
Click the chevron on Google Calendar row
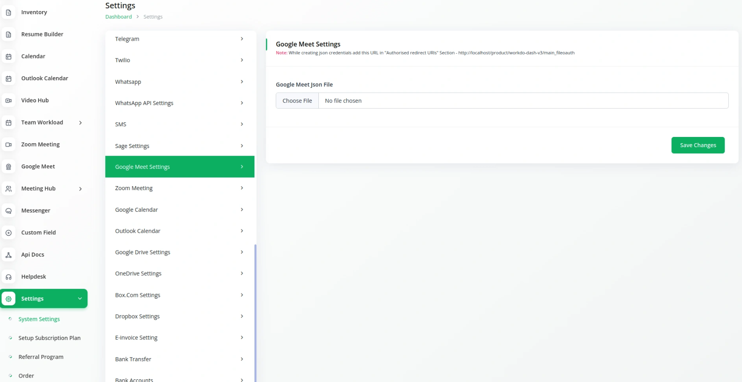tap(242, 210)
